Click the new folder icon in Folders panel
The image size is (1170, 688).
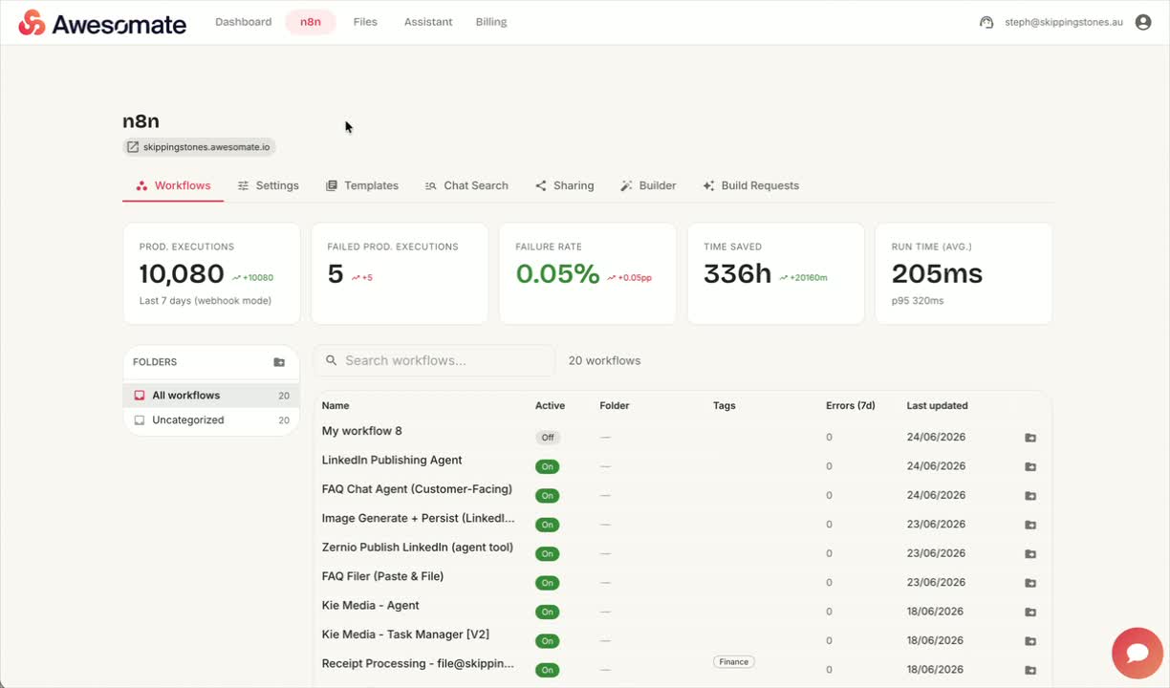279,362
